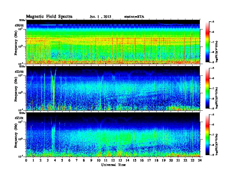
Task: Click hour "12" on the Universal Time axis
Action: tap(113, 161)
